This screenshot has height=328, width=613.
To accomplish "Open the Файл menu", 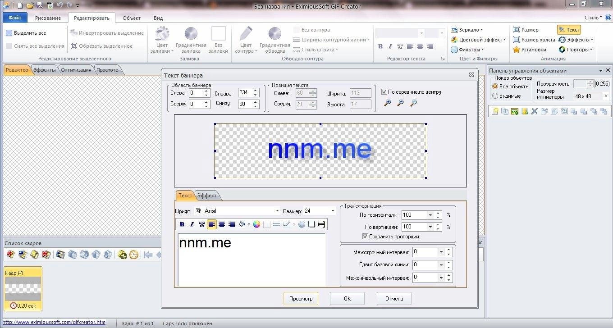I will pyautogui.click(x=15, y=18).
